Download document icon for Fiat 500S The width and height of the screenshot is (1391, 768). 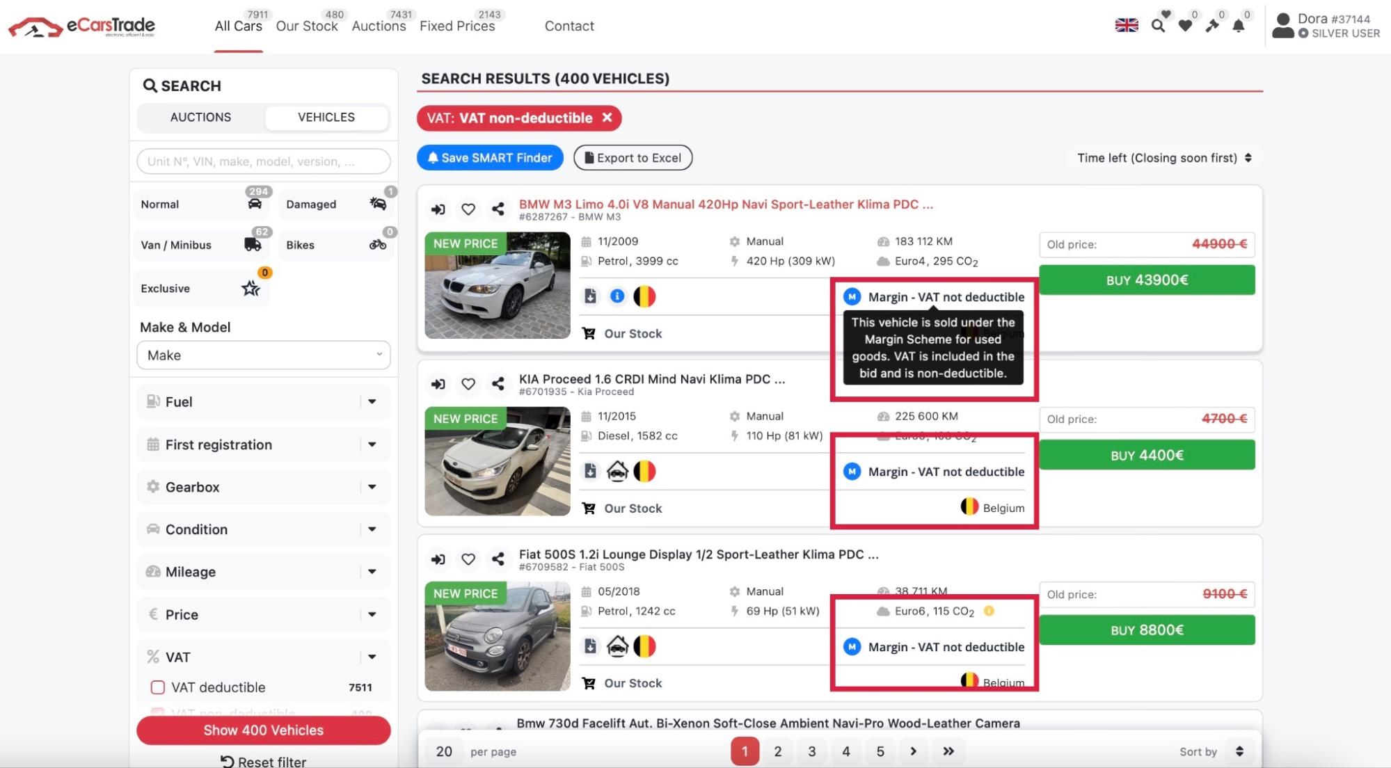(590, 646)
